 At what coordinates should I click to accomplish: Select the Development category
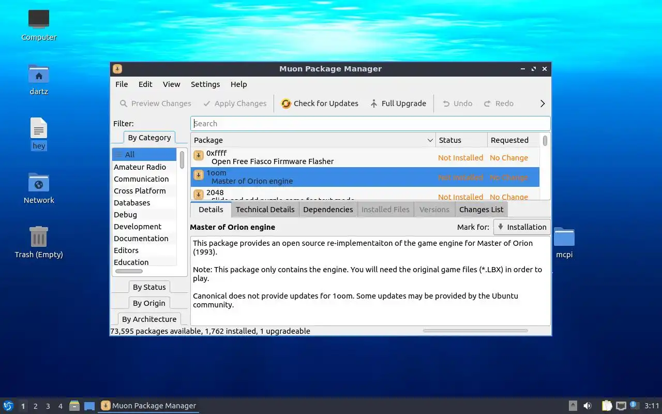click(x=144, y=227)
